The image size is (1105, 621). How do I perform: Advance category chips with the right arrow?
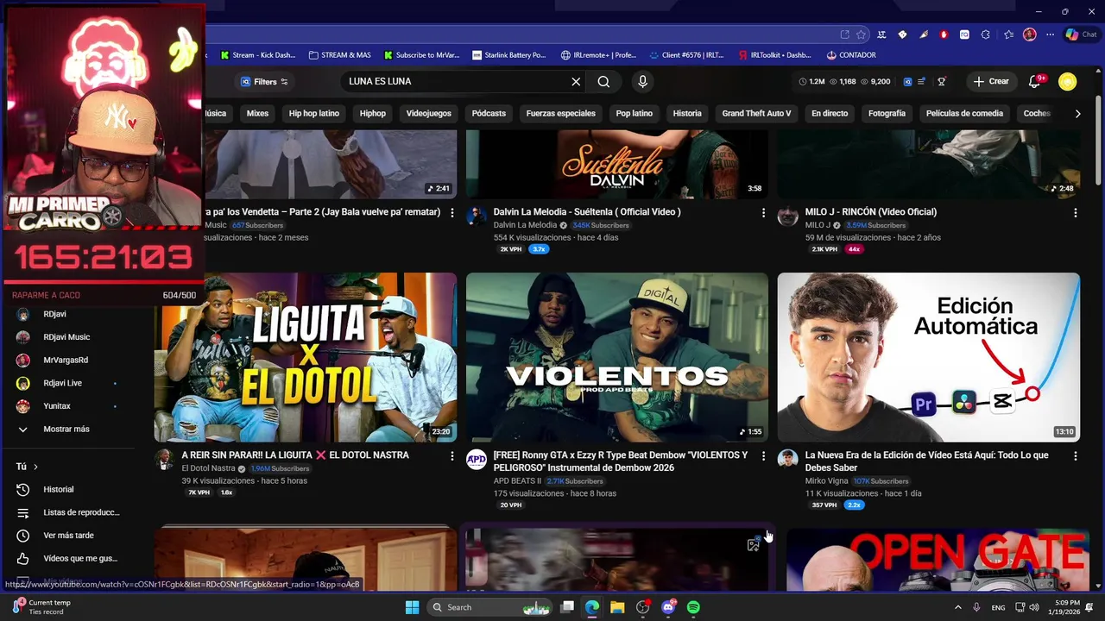(1077, 113)
